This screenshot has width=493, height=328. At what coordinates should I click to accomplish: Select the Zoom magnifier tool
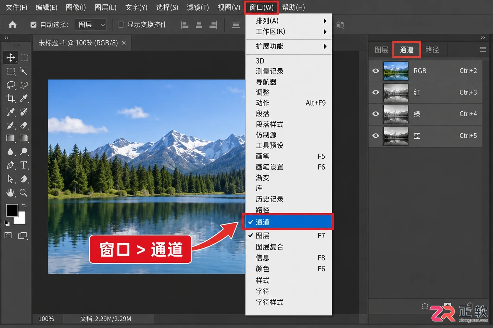[x=24, y=192]
